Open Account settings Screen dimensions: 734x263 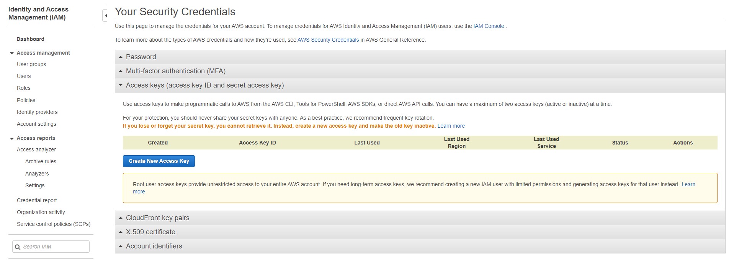click(x=36, y=124)
